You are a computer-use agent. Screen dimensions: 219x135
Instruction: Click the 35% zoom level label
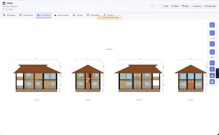coord(212,58)
